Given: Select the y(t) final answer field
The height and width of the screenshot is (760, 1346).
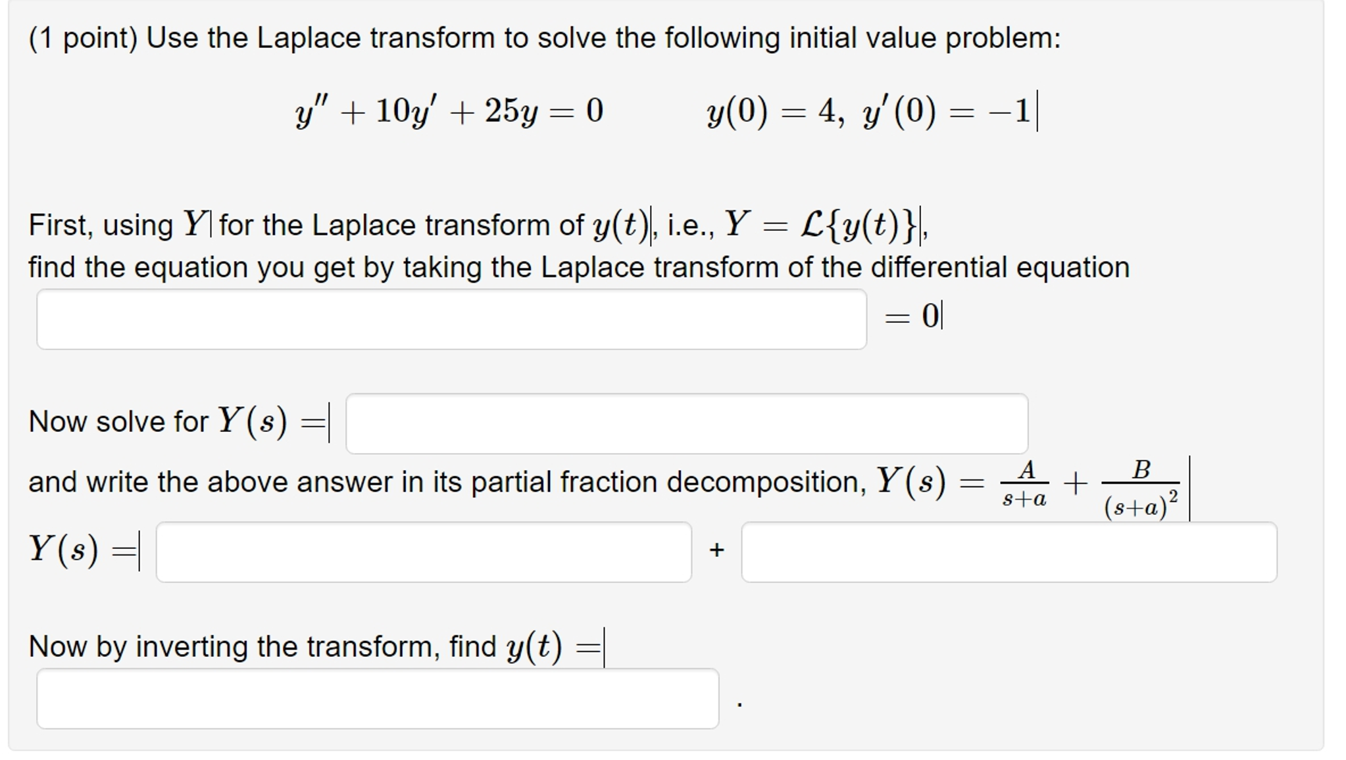Looking at the screenshot, I should [x=378, y=697].
